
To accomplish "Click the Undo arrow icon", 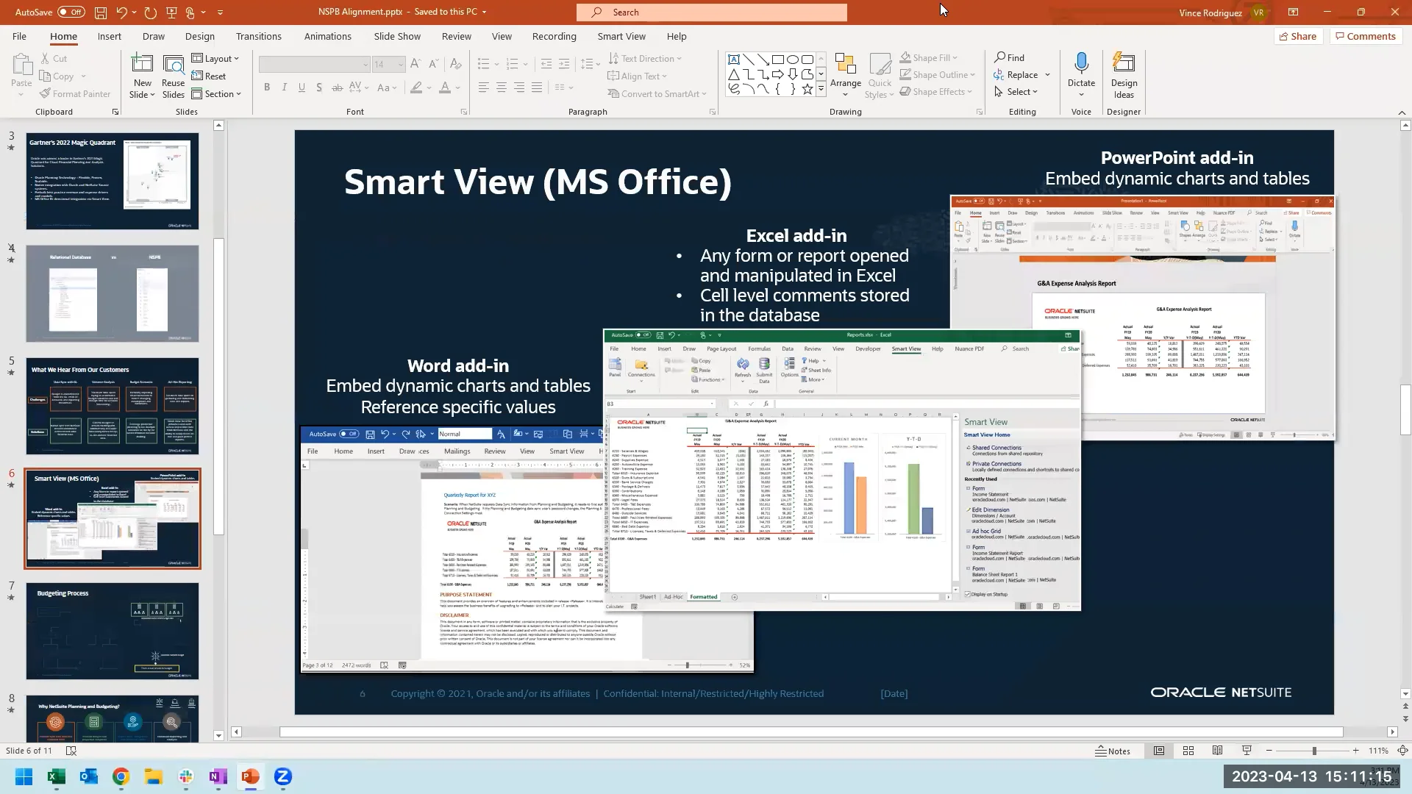I will point(121,12).
